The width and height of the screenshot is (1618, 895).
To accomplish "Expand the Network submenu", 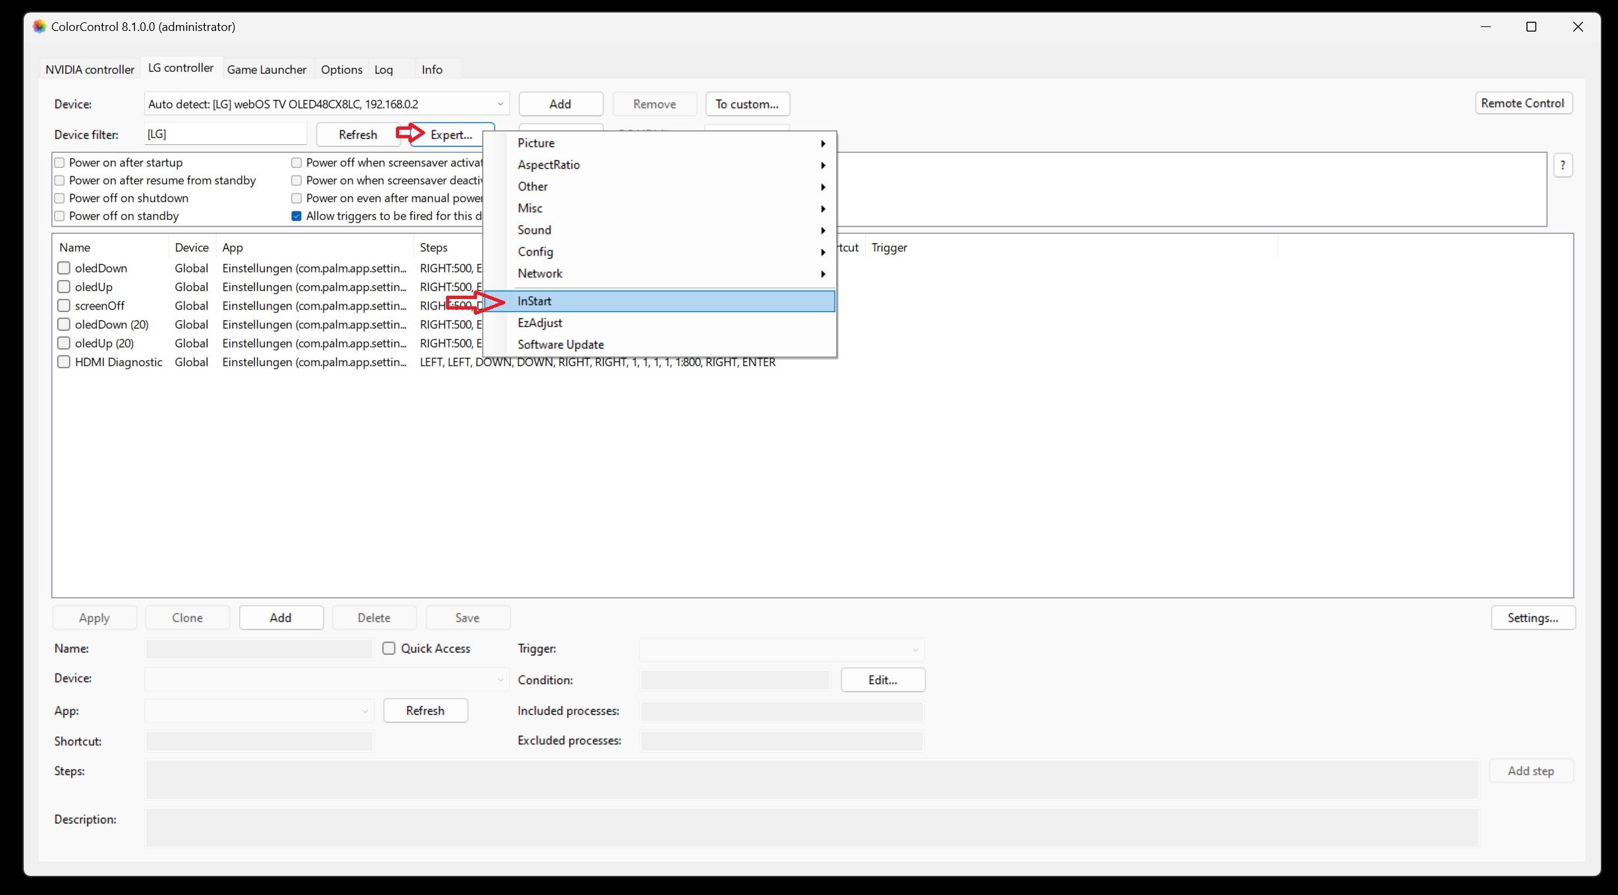I will 659,273.
